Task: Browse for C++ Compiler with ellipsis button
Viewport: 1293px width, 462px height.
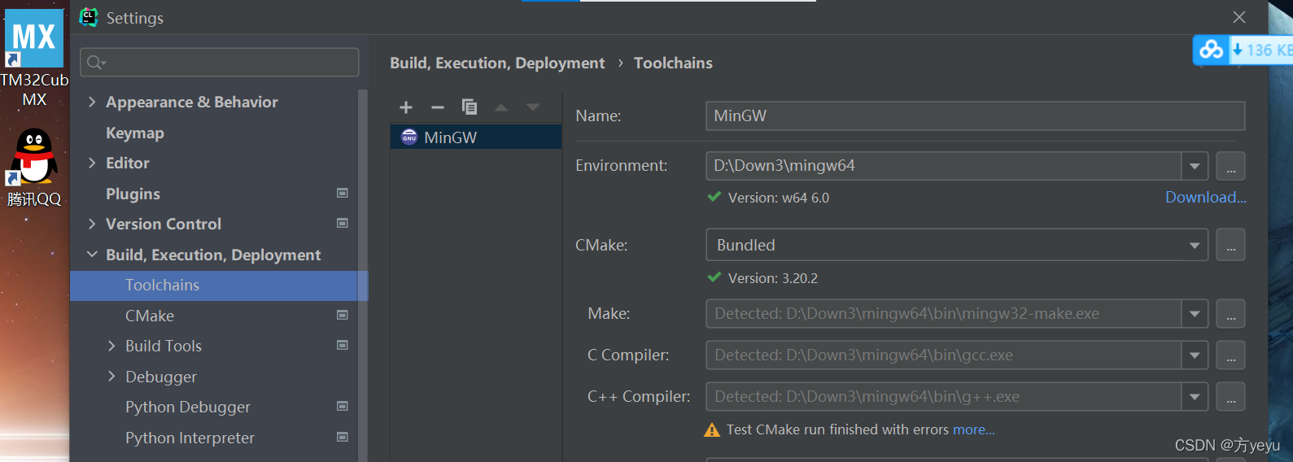Action: [x=1231, y=397]
